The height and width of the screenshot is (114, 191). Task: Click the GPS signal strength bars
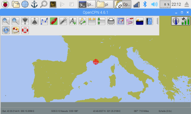tap(185, 21)
